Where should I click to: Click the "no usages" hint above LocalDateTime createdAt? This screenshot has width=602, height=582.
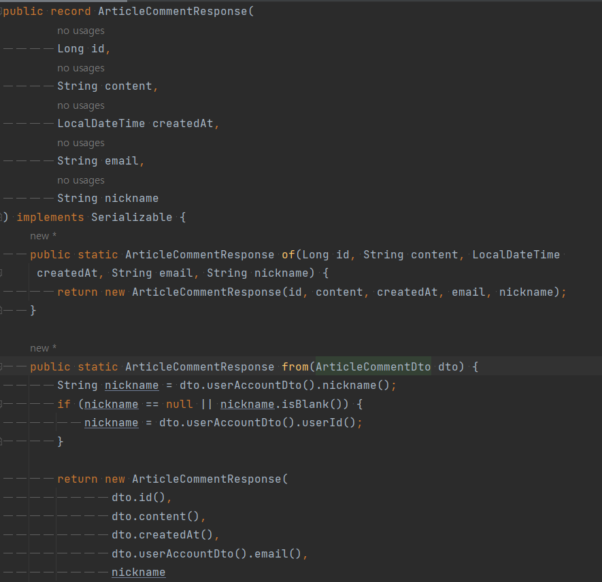point(81,105)
